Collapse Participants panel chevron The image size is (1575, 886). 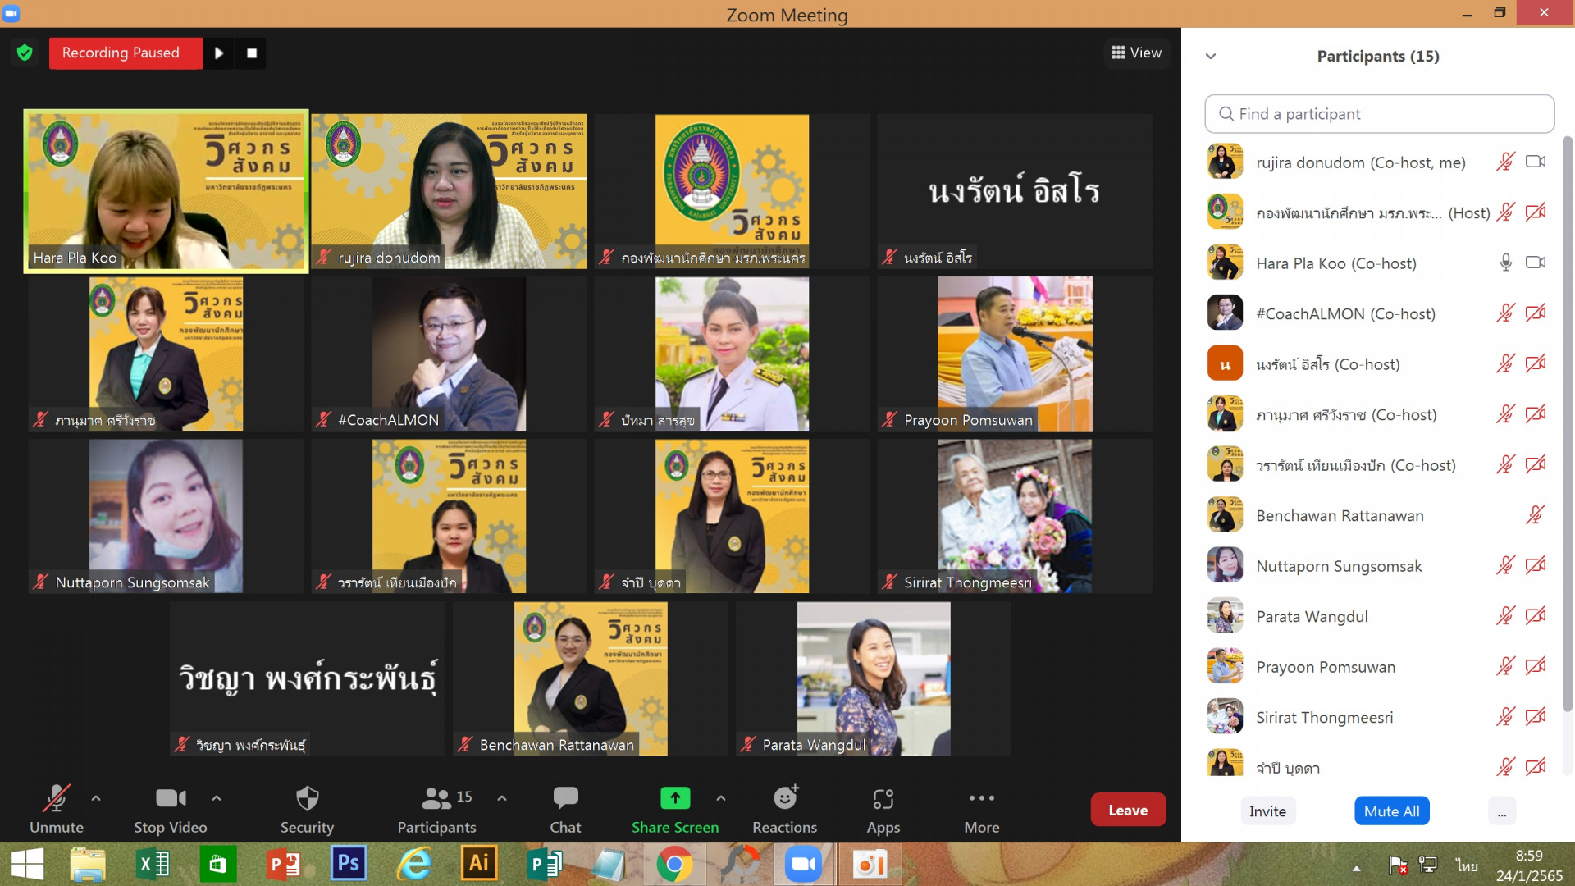1211,57
